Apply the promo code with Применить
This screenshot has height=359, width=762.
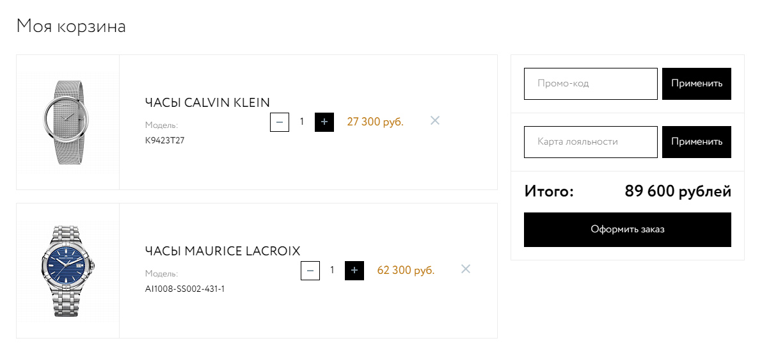[697, 84]
